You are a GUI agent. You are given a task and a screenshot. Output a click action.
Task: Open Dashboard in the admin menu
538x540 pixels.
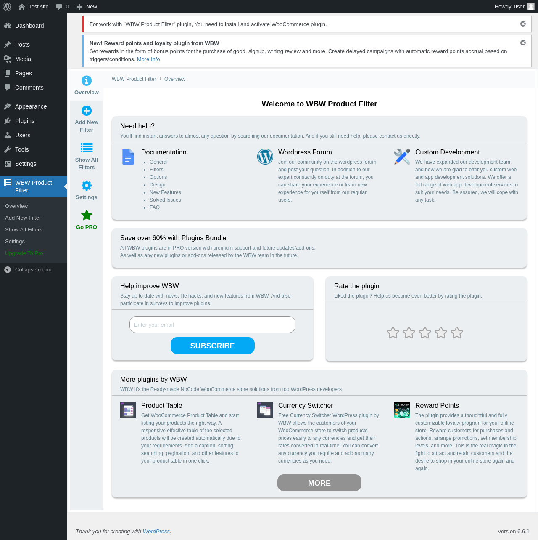(34, 26)
